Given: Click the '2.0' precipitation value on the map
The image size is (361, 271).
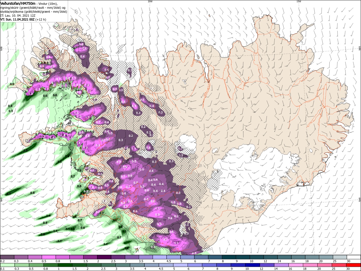Looking at the screenshot, I should coord(25,151).
